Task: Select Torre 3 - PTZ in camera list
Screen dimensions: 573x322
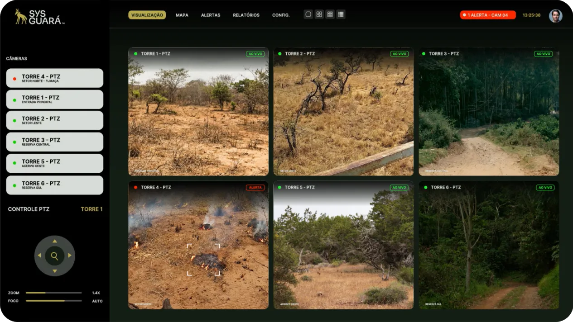Action: [55, 142]
